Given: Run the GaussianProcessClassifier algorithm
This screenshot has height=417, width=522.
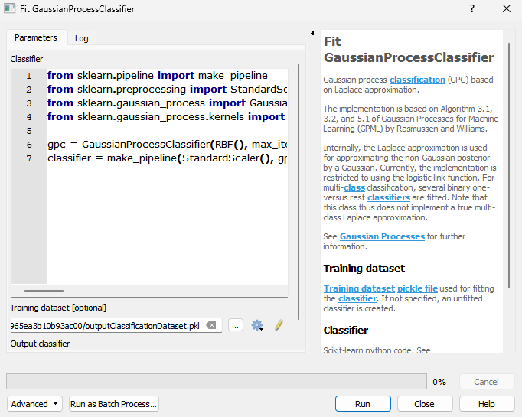Looking at the screenshot, I should (363, 404).
